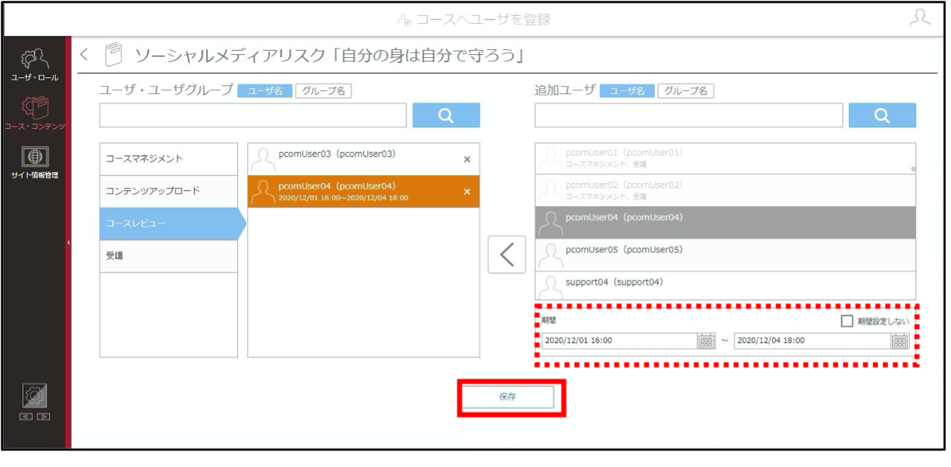This screenshot has width=951, height=467.
Task: Check the 期間設定しない checkbox
Action: click(848, 321)
